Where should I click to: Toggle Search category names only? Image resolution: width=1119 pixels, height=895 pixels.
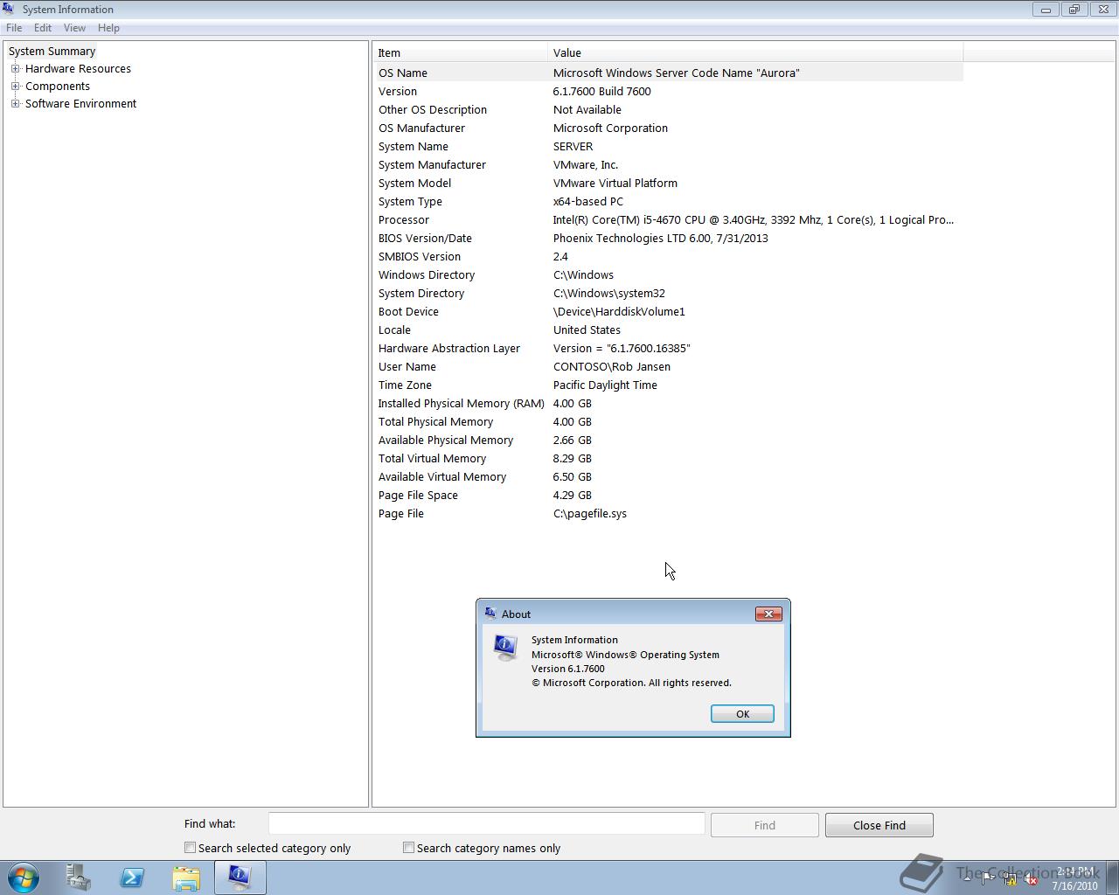click(x=408, y=847)
